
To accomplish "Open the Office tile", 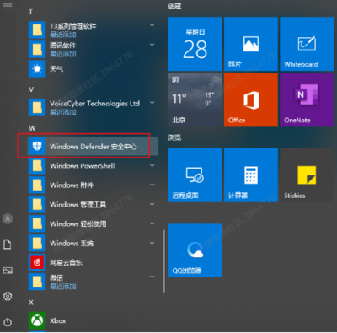I will 251,99.
